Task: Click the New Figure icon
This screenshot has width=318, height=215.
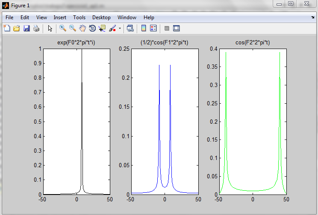Action: pos(7,29)
